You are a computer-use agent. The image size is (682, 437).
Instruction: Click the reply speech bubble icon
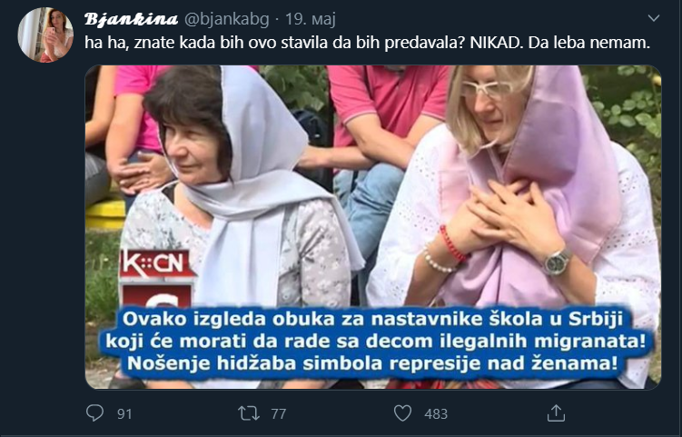94,412
